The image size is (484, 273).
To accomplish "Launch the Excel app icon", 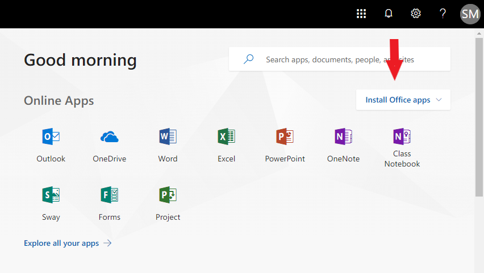I will pos(226,137).
